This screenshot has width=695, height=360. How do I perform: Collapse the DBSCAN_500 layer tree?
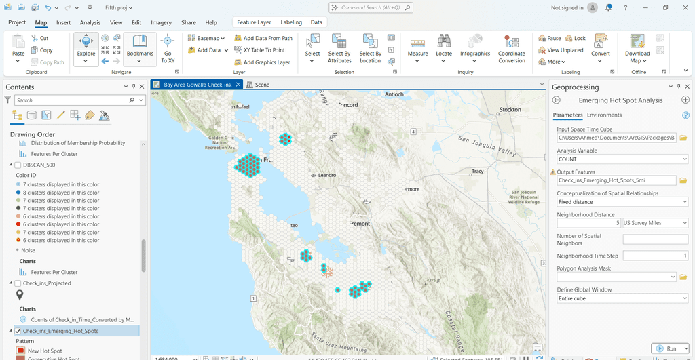(x=11, y=165)
